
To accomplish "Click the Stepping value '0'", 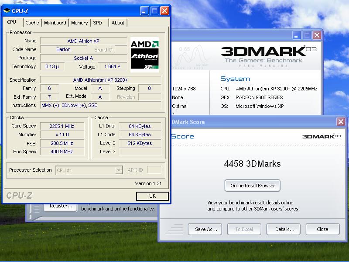I will (149, 88).
